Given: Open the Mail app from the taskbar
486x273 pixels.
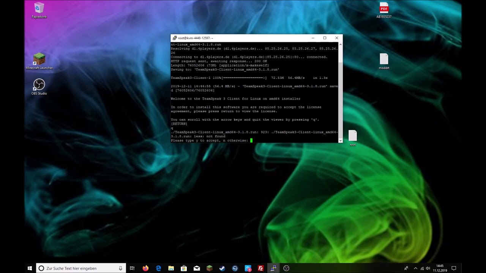Looking at the screenshot, I should click(197, 268).
